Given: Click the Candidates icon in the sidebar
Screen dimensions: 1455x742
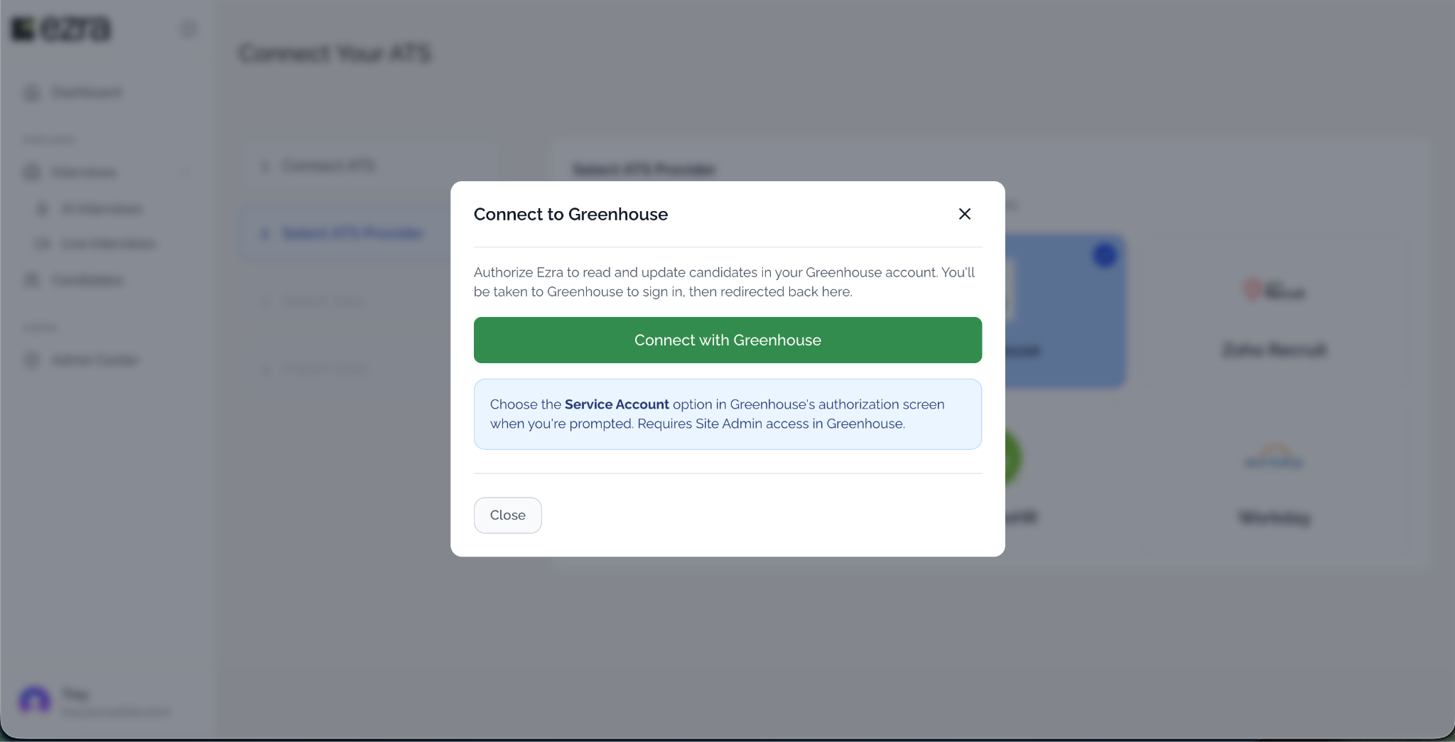Looking at the screenshot, I should point(32,279).
